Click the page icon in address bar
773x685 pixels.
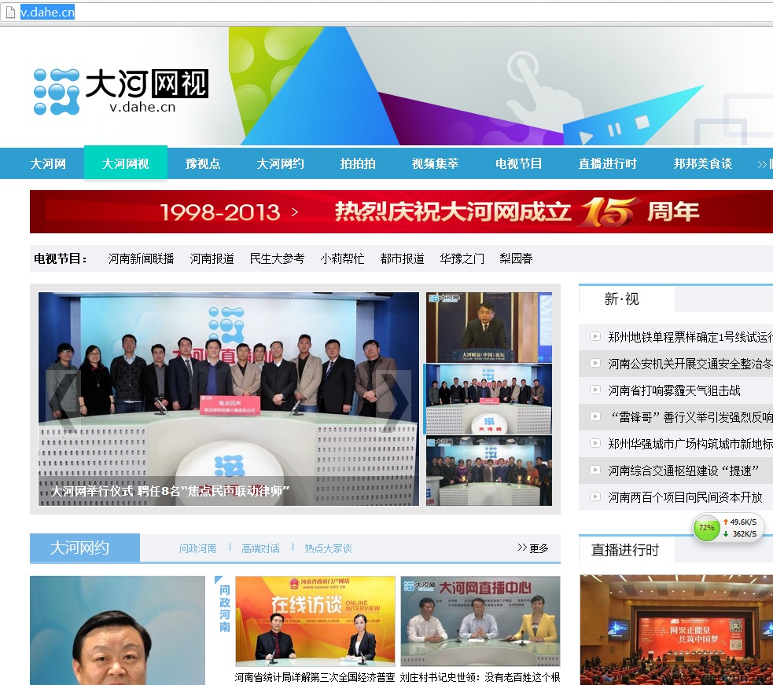pyautogui.click(x=10, y=13)
